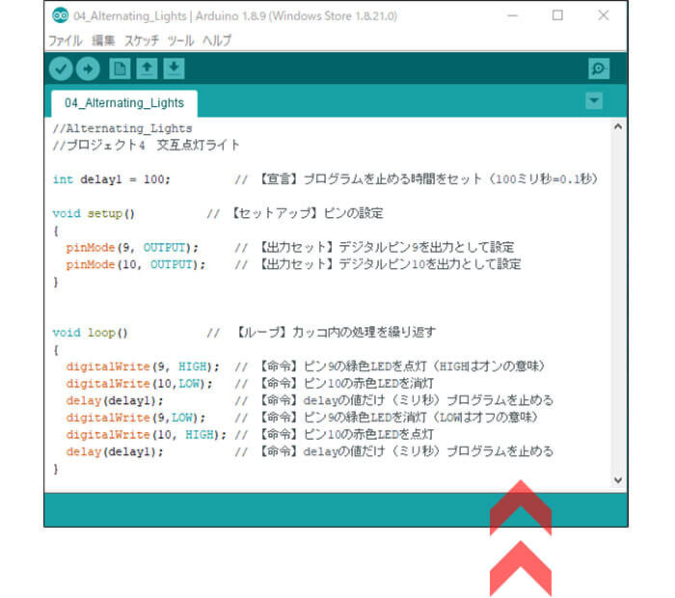
Task: Click the line 'int delay1 = 100;'
Action: pyautogui.click(x=112, y=179)
